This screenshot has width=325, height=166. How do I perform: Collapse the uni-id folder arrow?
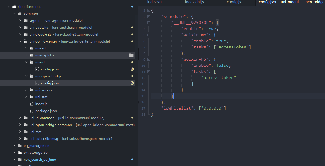point(26,62)
